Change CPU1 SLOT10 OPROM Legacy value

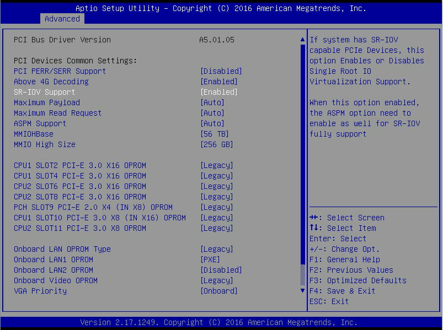pyautogui.click(x=217, y=218)
